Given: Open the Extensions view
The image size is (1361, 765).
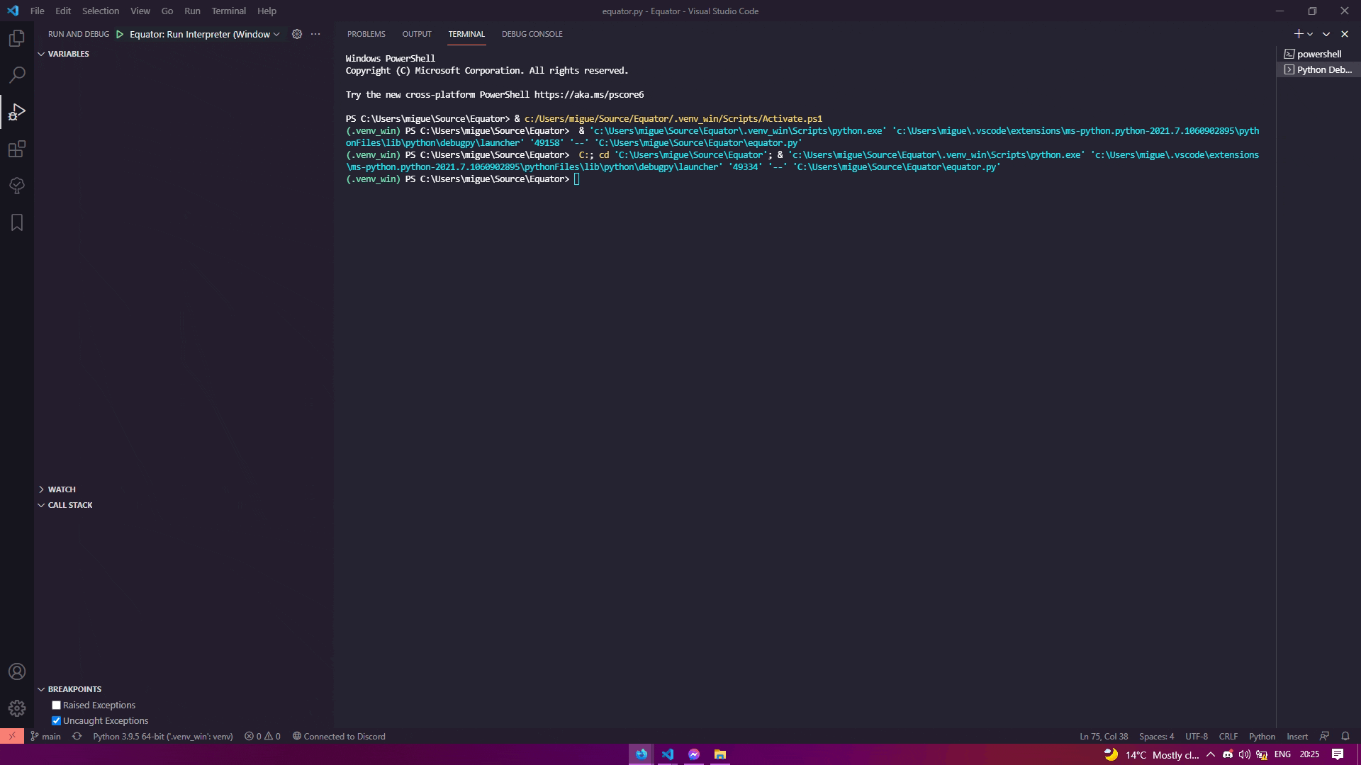Looking at the screenshot, I should tap(16, 149).
